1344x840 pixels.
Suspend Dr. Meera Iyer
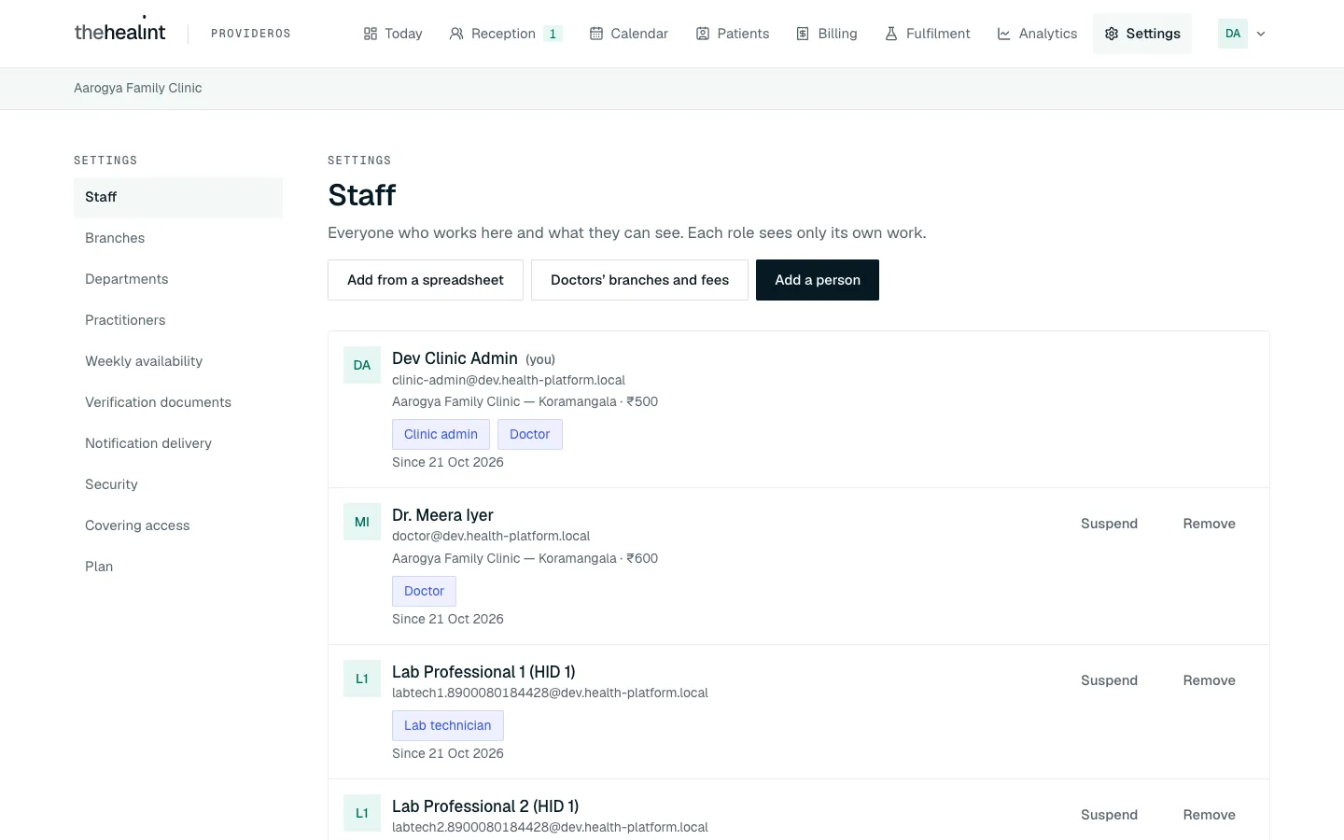click(1109, 524)
